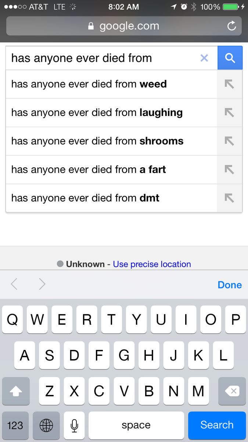Fill search with the 'weed' suggestion arrow

[229, 84]
